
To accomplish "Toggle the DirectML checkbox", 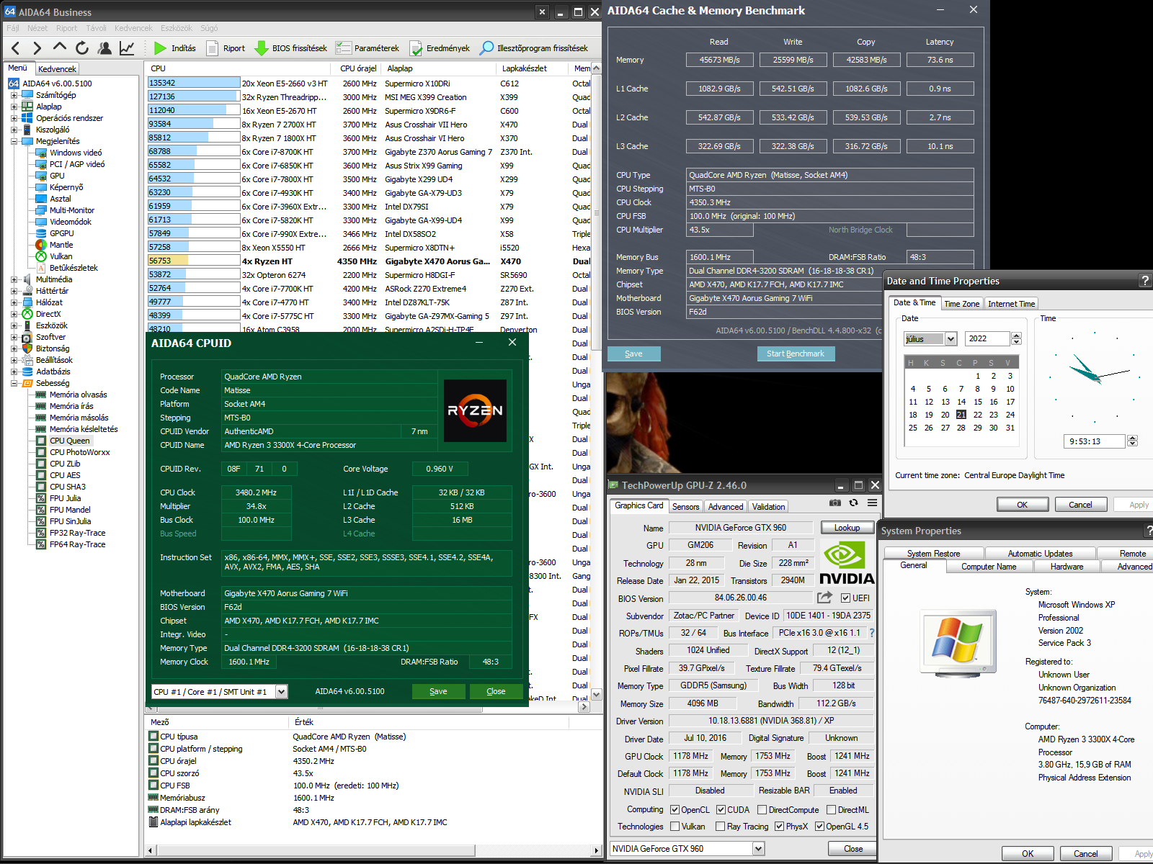I will point(831,809).
